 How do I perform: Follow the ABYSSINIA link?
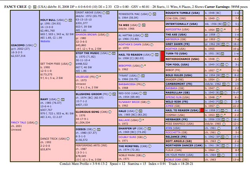173,39
